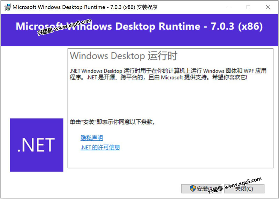
Task: Click the Install (安装) button
Action: pyautogui.click(x=201, y=189)
